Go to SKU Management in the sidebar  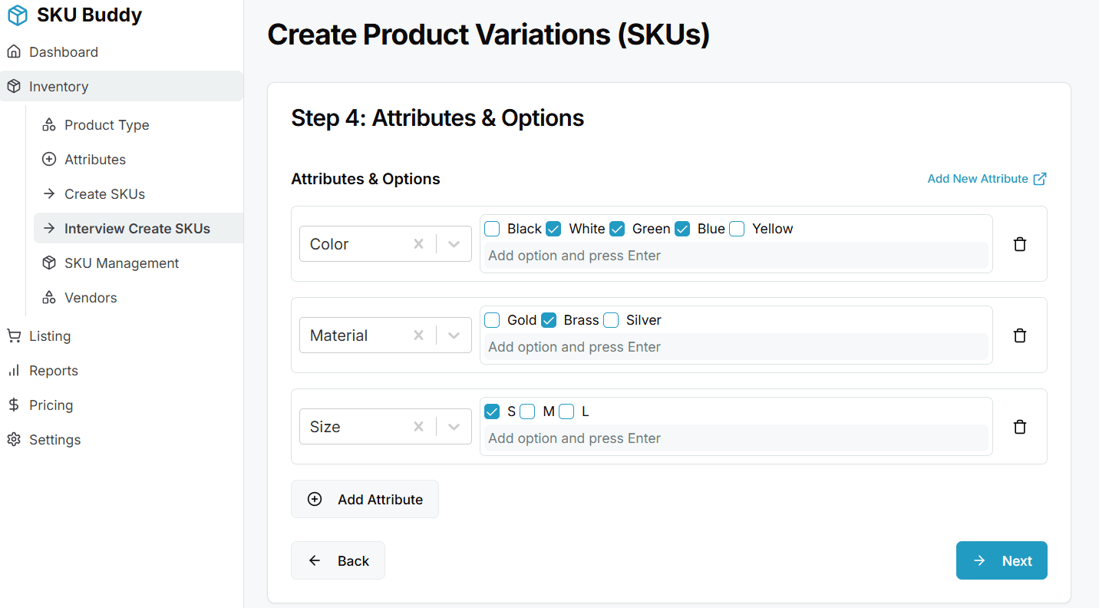[123, 263]
